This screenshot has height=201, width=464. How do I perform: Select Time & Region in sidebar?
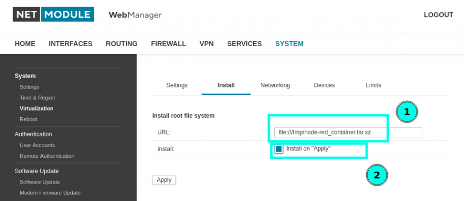click(37, 98)
